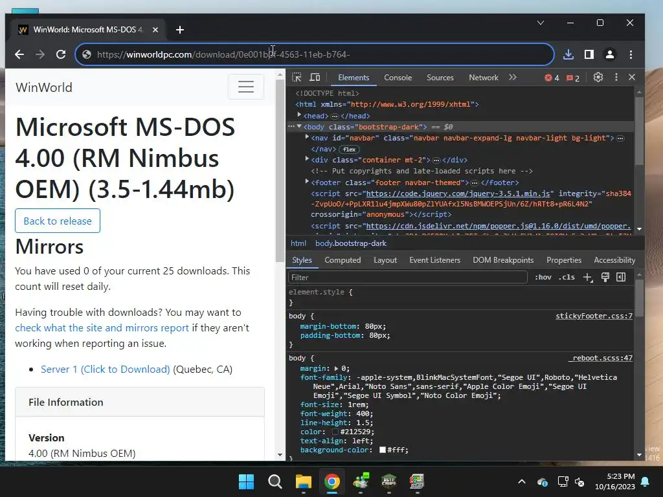Show more DevTools tabs chevron
This screenshot has height=497, width=663.
[513, 78]
